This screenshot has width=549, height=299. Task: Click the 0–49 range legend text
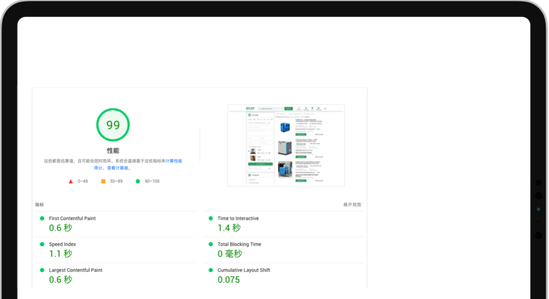[x=83, y=182]
